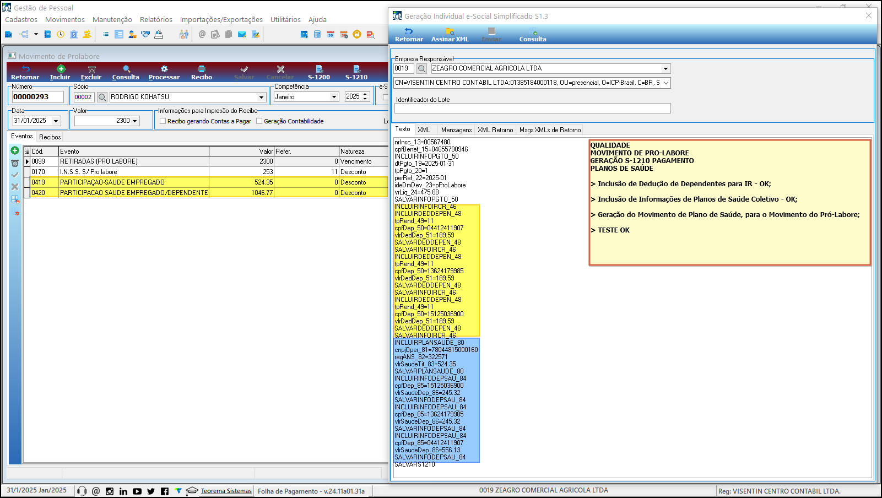The height and width of the screenshot is (498, 882).
Task: Click the bank building icon in main toolbar
Action: (x=74, y=34)
